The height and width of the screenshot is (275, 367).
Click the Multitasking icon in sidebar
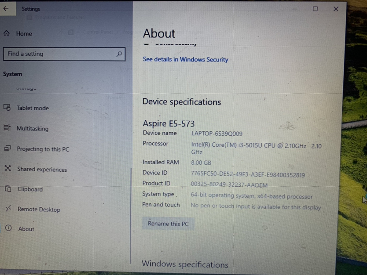(x=7, y=128)
